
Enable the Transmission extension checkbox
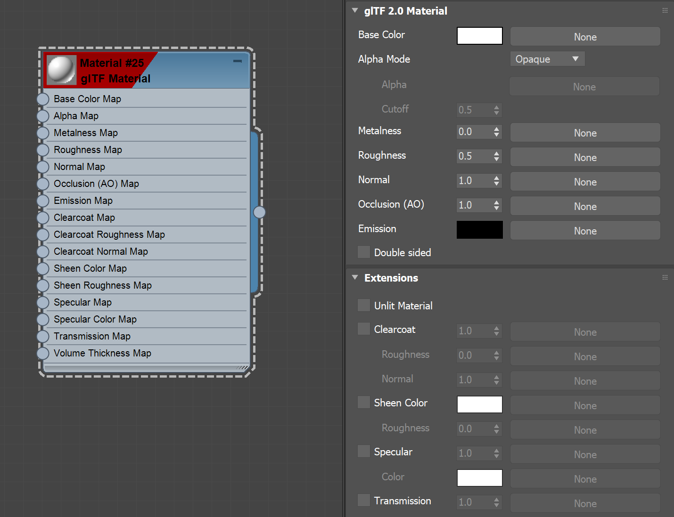pyautogui.click(x=364, y=500)
